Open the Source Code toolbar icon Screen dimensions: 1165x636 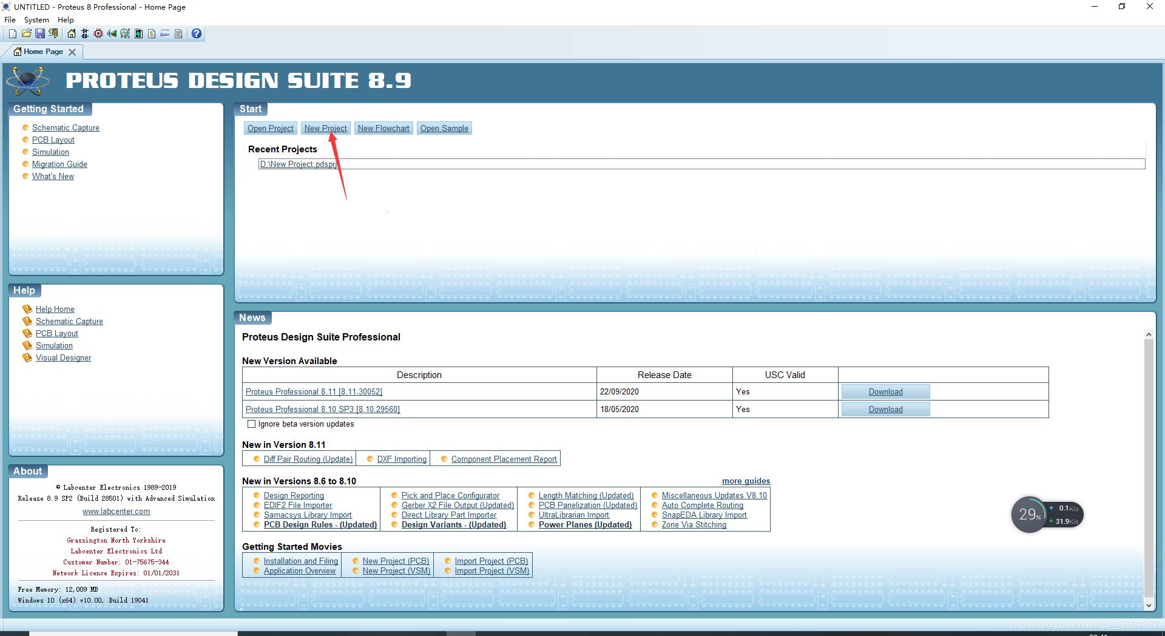point(165,34)
